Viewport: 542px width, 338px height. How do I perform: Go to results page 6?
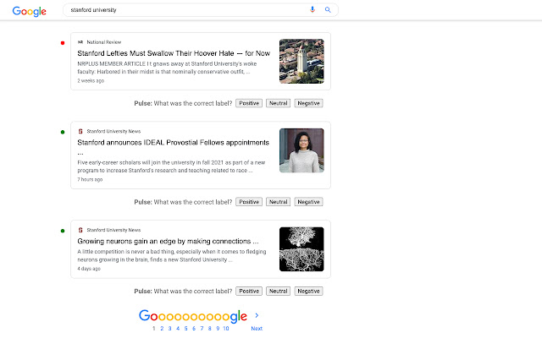click(194, 329)
